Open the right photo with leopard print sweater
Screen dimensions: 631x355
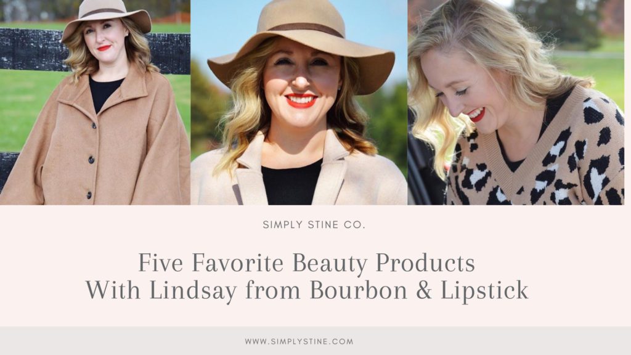[x=516, y=102]
